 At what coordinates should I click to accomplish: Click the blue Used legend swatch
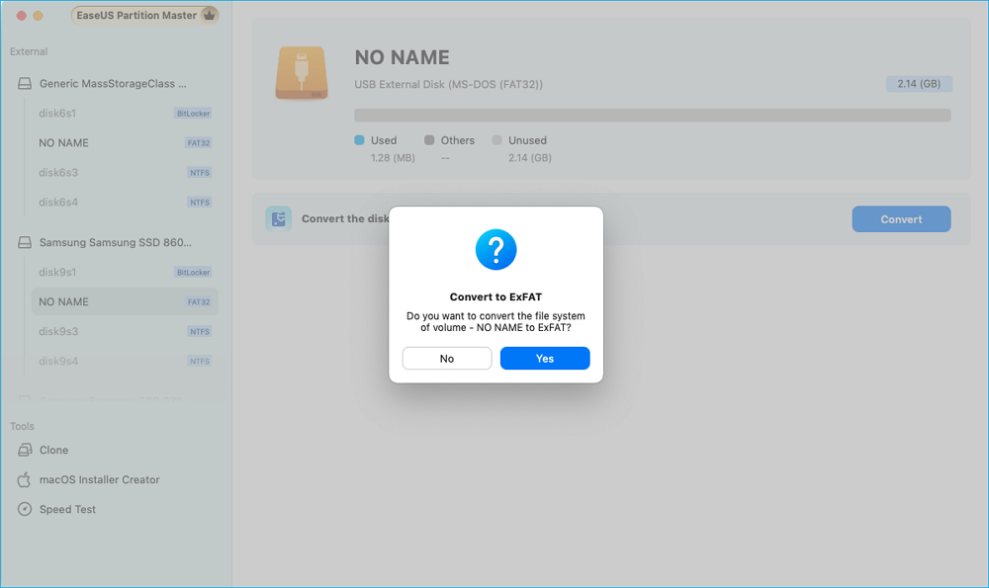(359, 140)
